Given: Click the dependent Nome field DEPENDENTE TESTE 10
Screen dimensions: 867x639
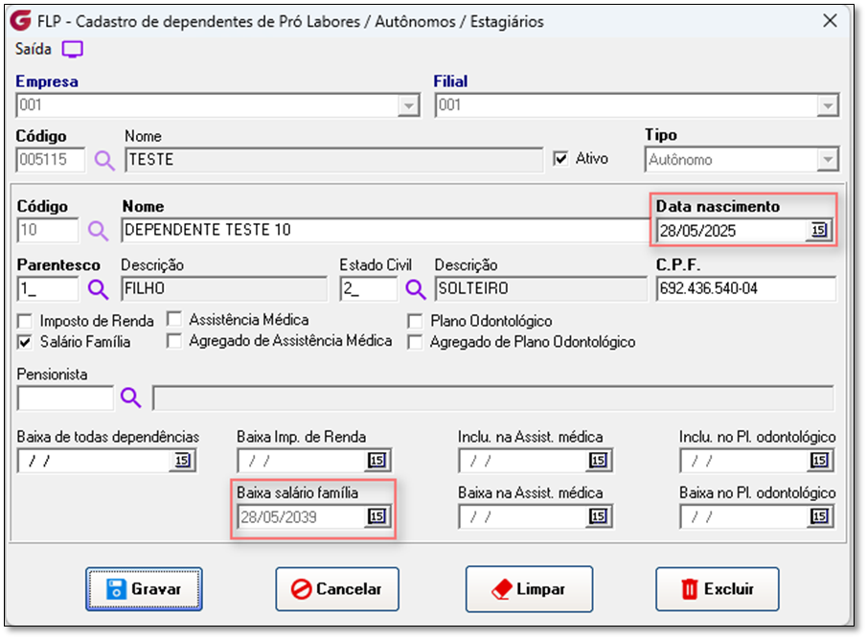Looking at the screenshot, I should click(385, 230).
